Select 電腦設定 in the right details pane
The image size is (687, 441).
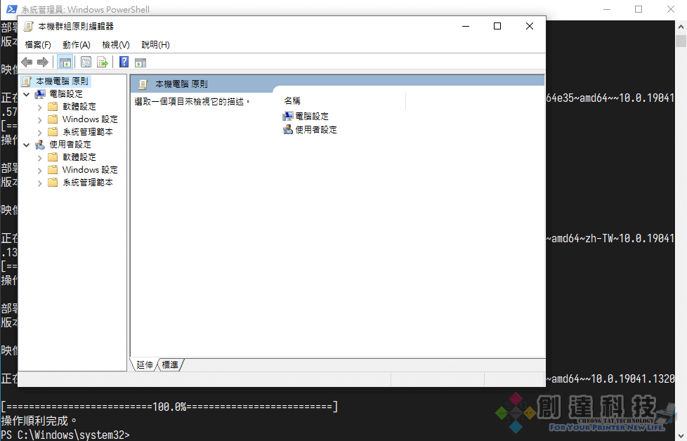pos(311,117)
